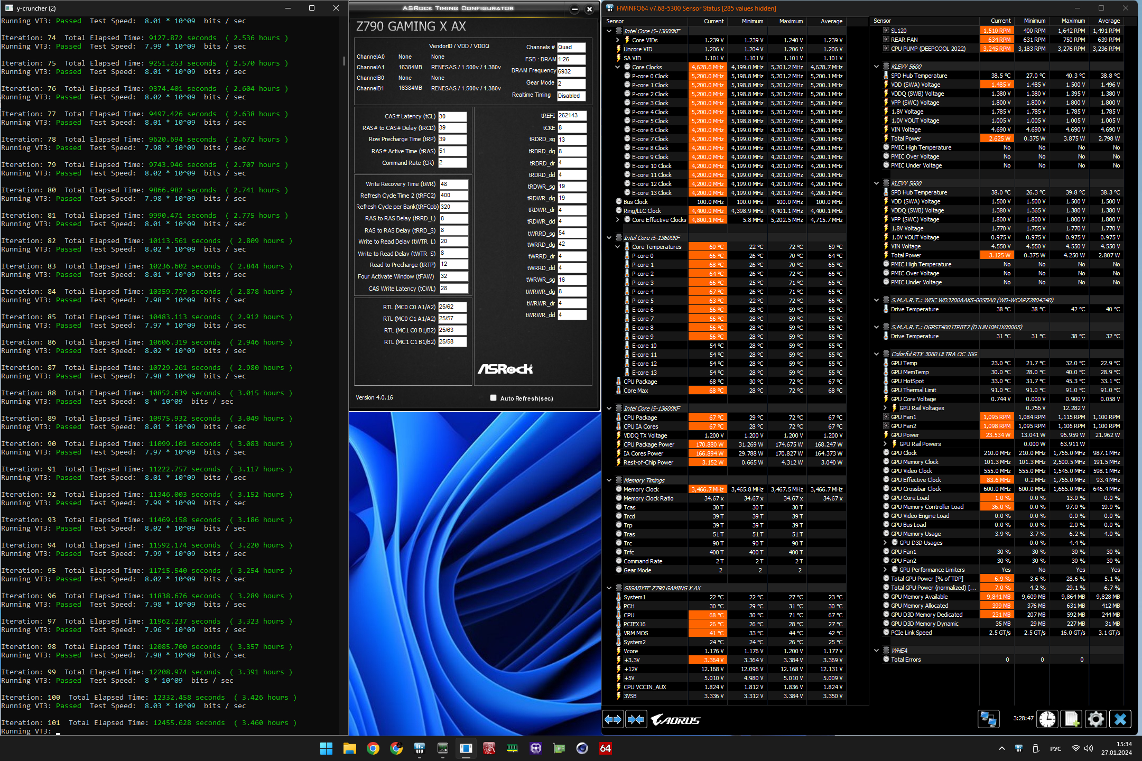Click the log file start icon
Viewport: 1142px width, 761px height.
[1072, 719]
